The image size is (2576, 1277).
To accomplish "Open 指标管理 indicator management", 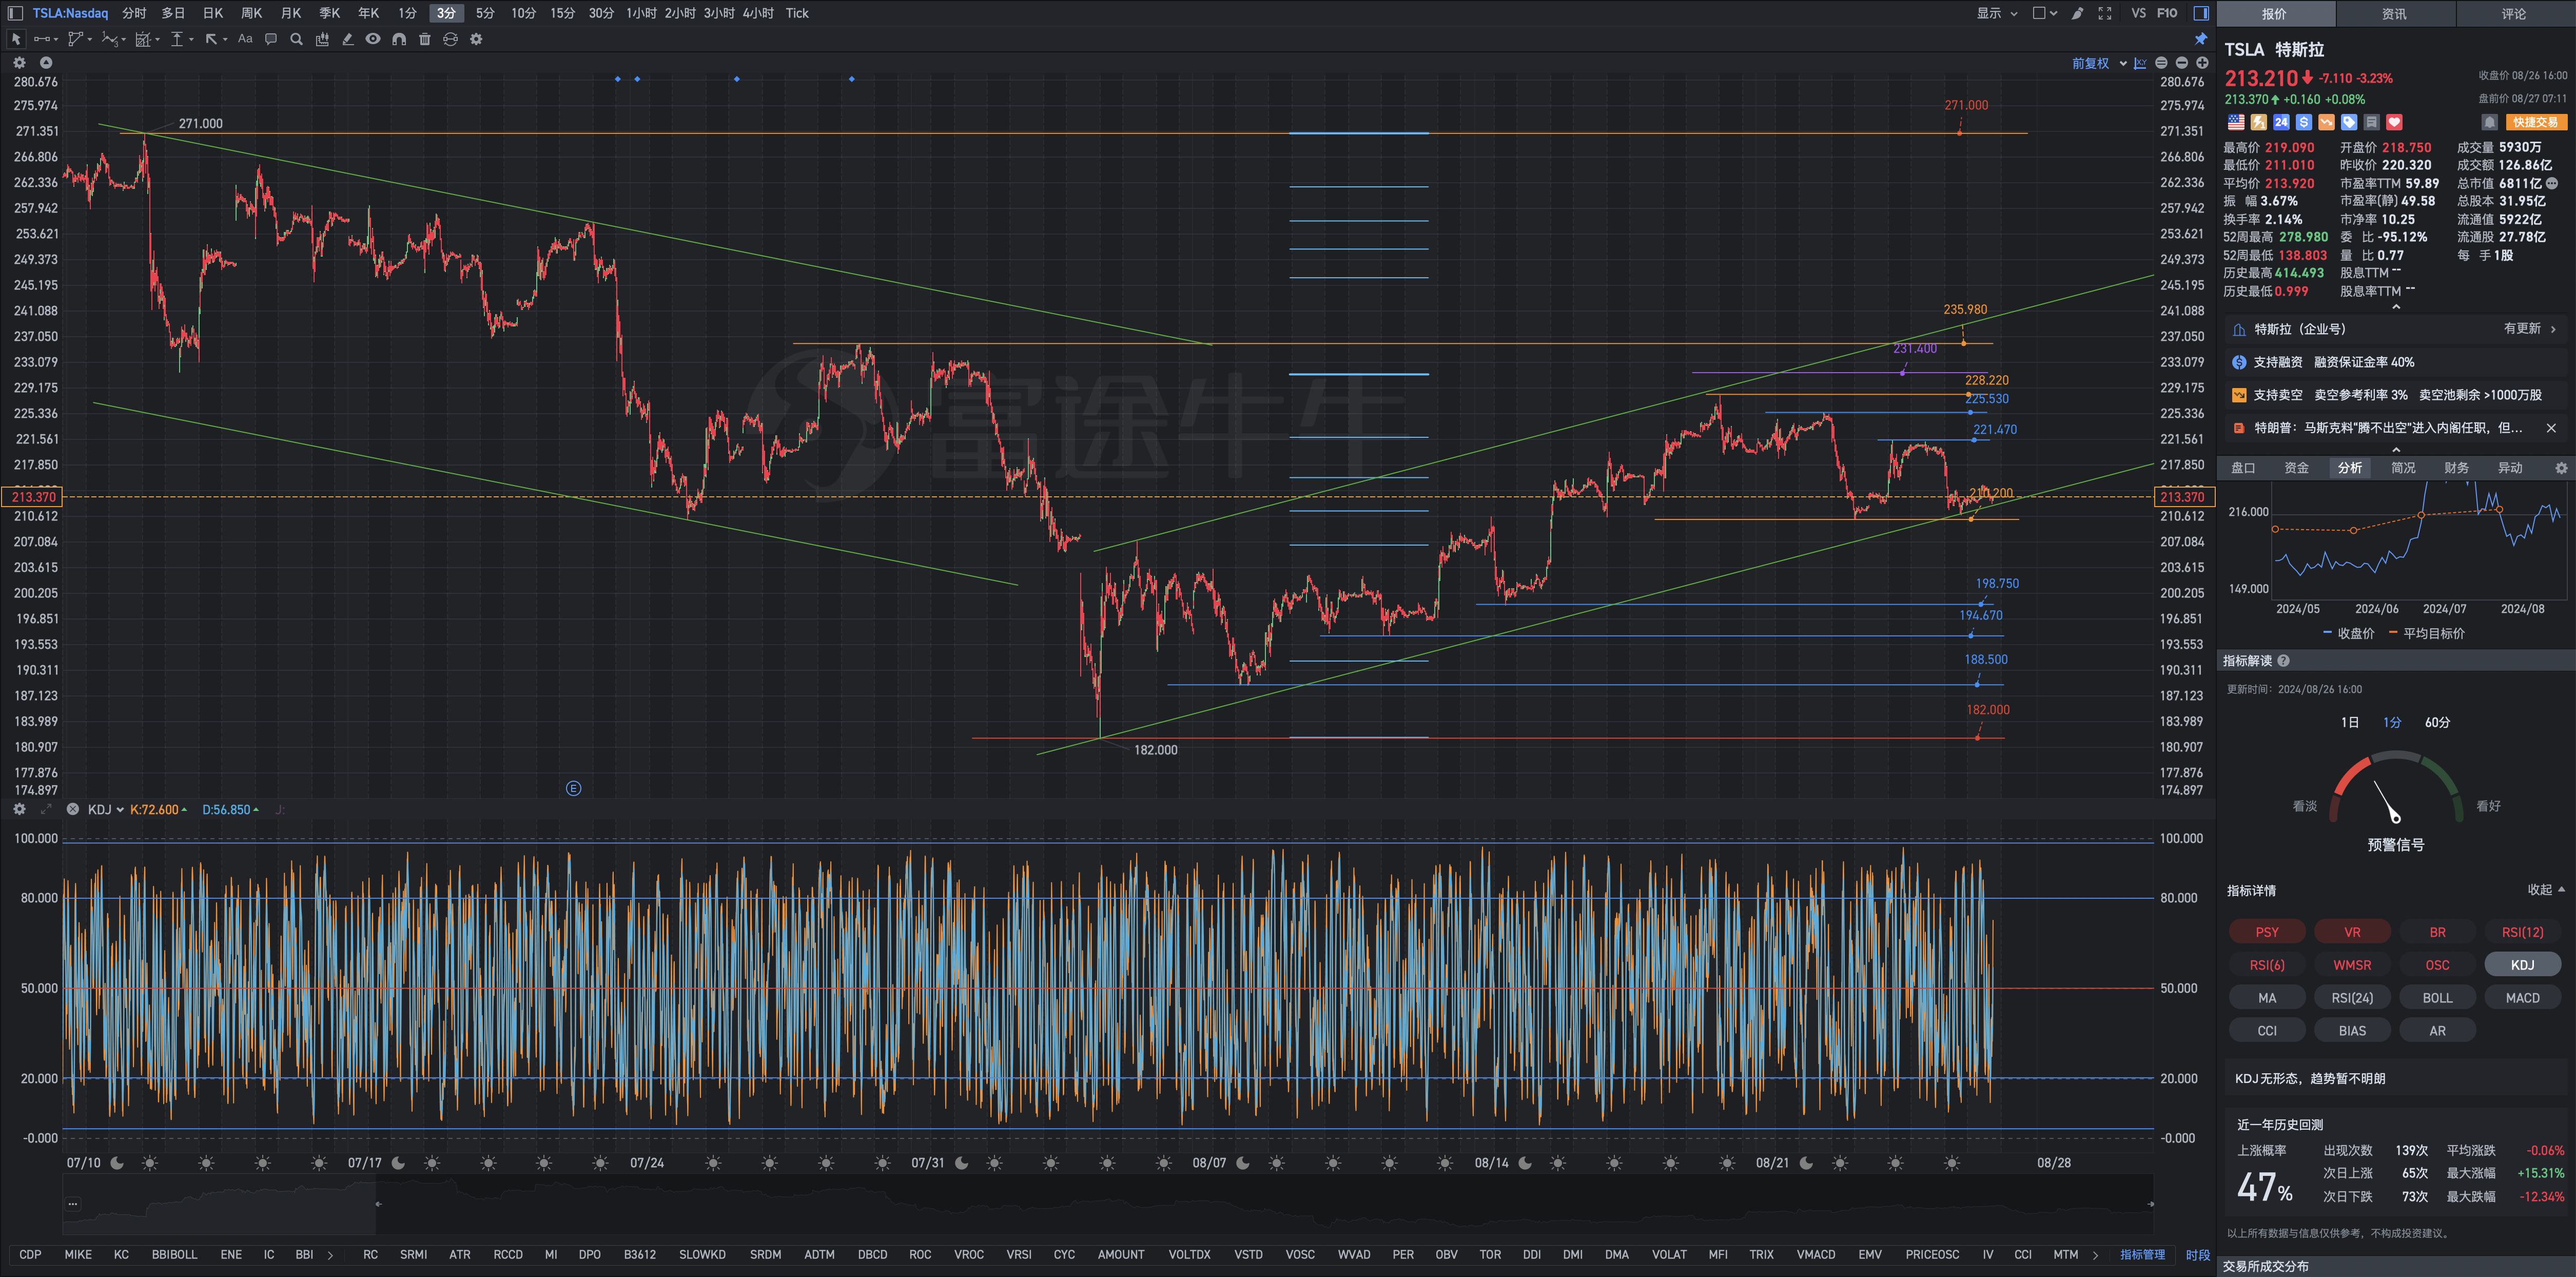I will pos(2142,1254).
